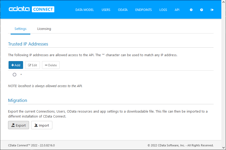Screen dimensions: 226x150
Task: Import settings from a file
Action: (42, 125)
